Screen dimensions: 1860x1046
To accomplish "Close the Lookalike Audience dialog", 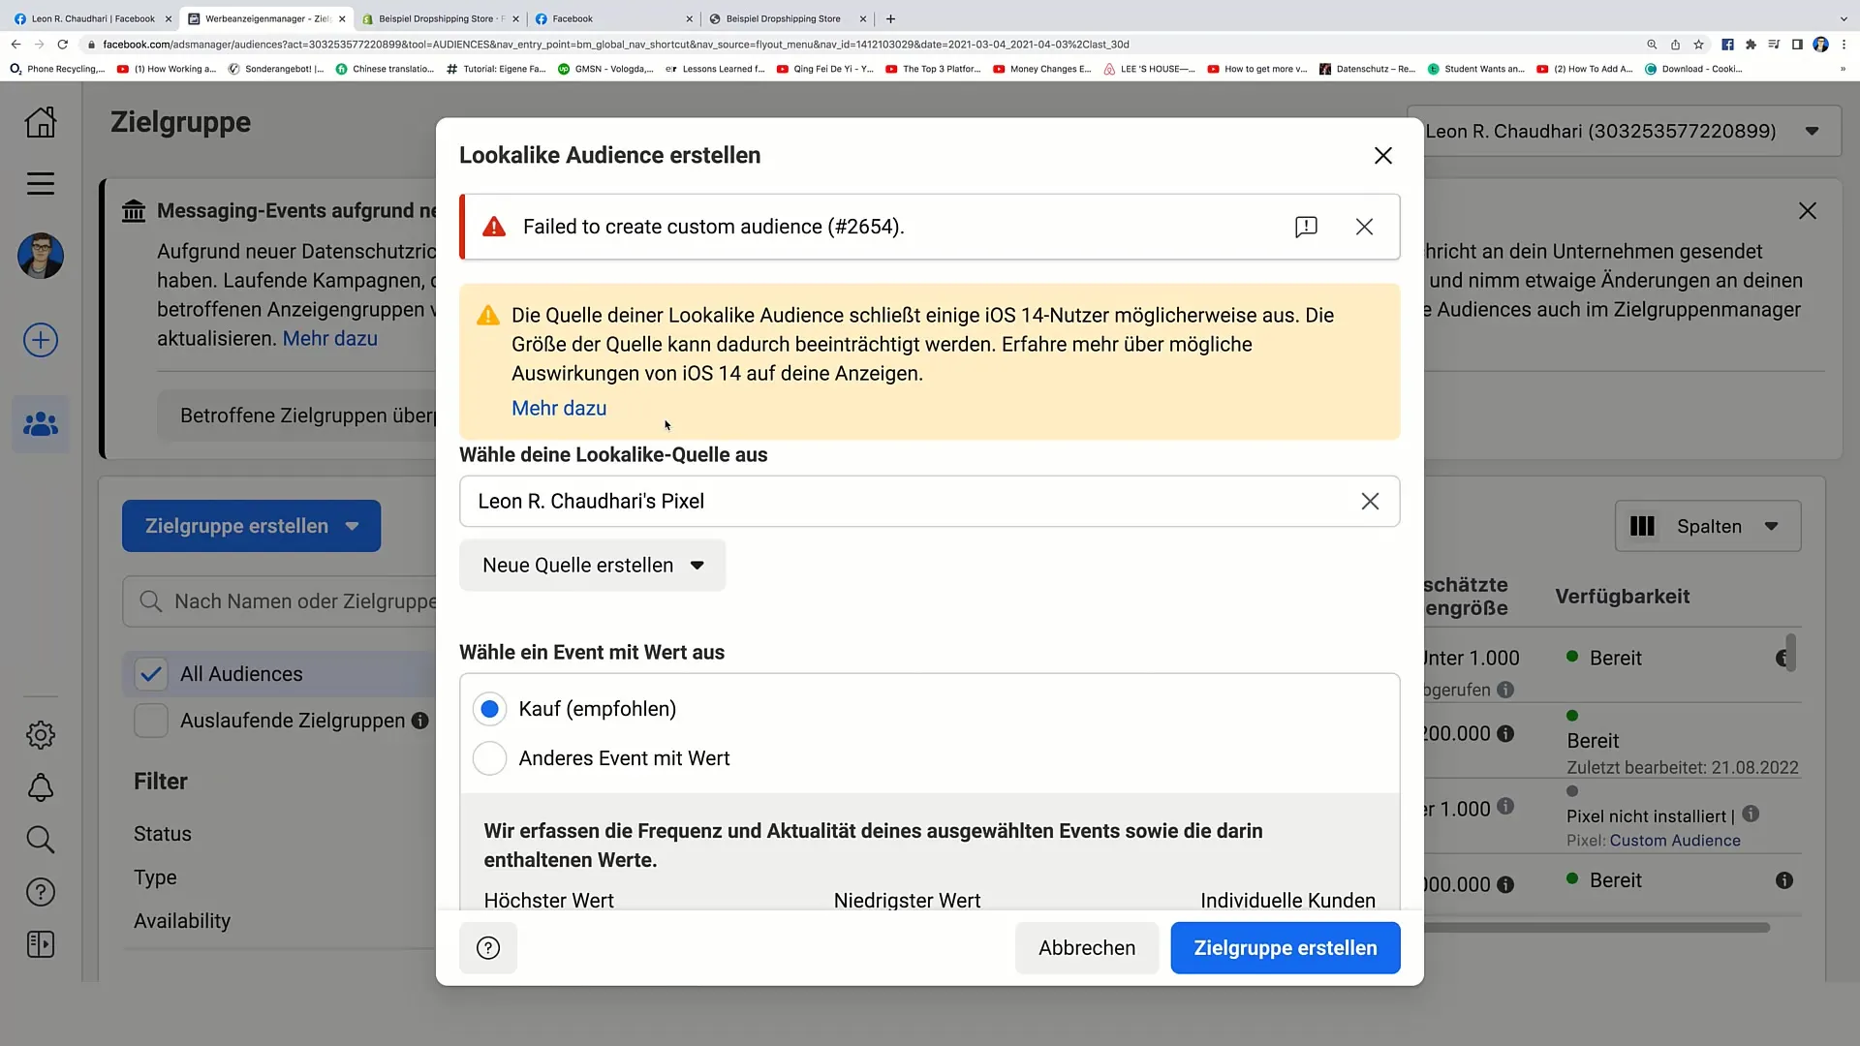I will (x=1383, y=156).
